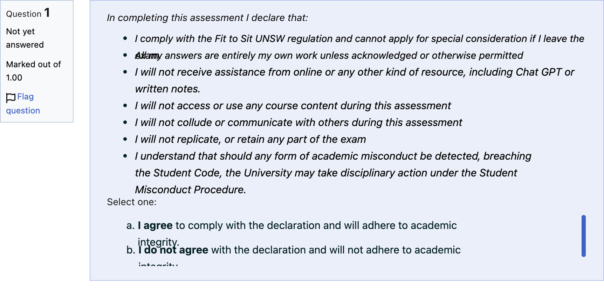604x292 pixels.
Task: Click the flag icon next to Flag question
Action: pyautogui.click(x=11, y=98)
